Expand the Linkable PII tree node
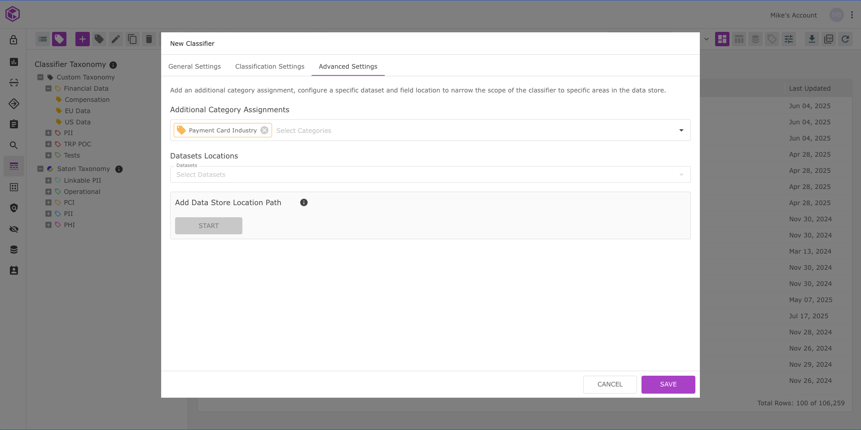This screenshot has width=861, height=430. point(48,180)
